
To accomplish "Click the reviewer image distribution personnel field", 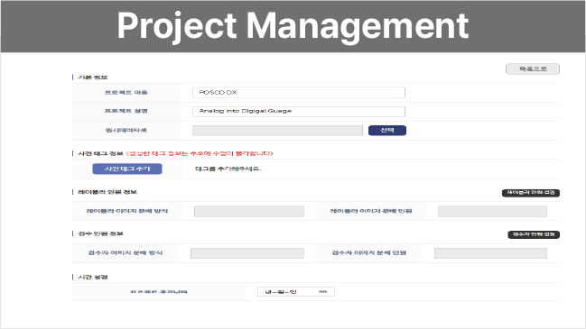I will (490, 253).
